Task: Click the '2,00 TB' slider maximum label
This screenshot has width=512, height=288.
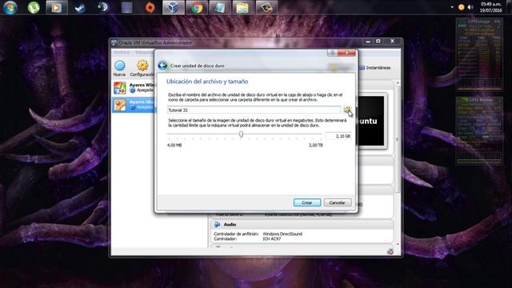Action: [316, 145]
